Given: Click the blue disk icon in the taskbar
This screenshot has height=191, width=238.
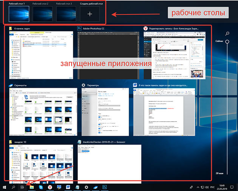Looking at the screenshot, I should click(96, 188).
